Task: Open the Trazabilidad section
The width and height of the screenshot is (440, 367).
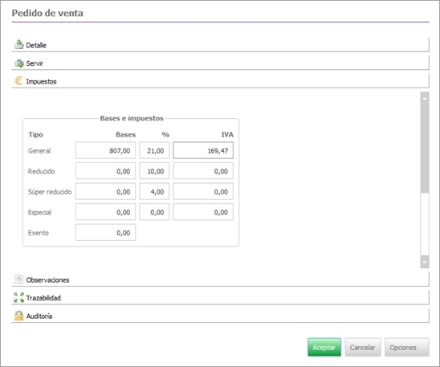Action: [x=220, y=298]
